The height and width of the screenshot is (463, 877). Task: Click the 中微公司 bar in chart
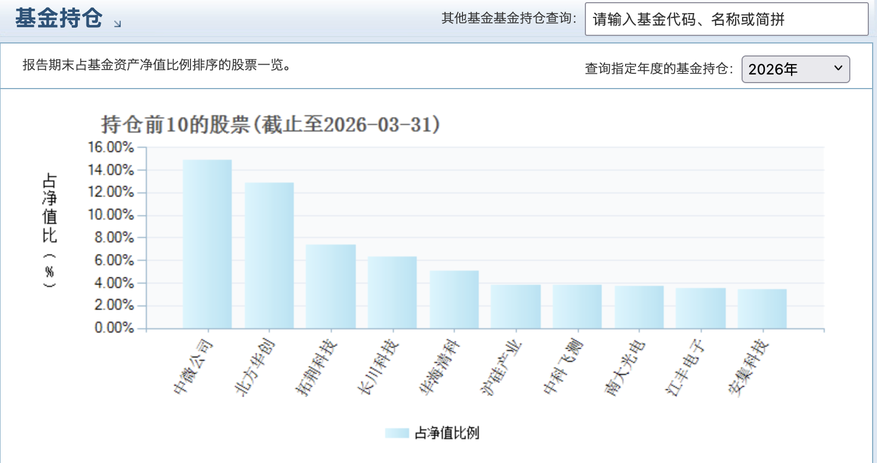coord(207,244)
